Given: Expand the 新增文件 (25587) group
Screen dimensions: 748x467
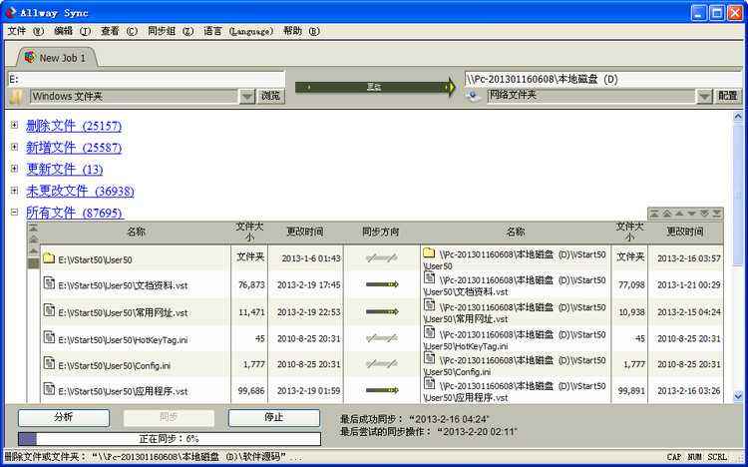Looking at the screenshot, I should pyautogui.click(x=14, y=147).
